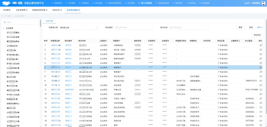Click the user avatar icon at top right
The image size is (267, 127).
263,3
